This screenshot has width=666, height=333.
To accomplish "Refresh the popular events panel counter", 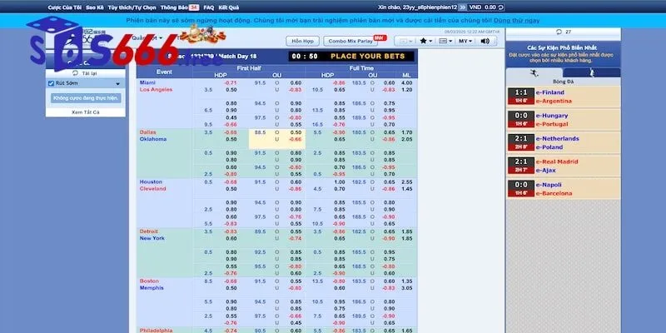I will tap(559, 32).
